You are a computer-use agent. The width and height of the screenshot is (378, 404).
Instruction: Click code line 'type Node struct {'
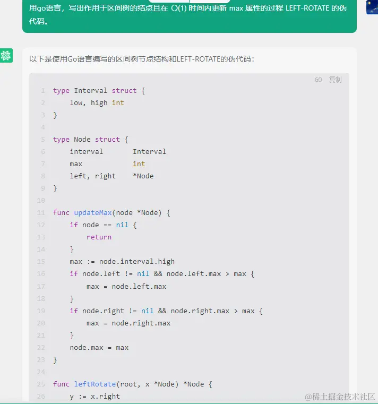pos(90,140)
